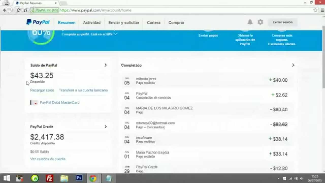
Task: Open Maria Pachon Espitia transaction
Action: point(207,154)
